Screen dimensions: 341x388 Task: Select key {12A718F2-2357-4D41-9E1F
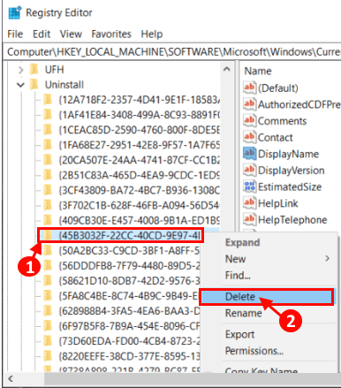[140, 100]
